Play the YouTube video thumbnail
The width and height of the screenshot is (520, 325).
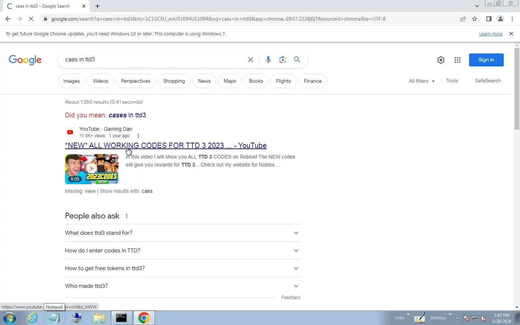(92, 169)
